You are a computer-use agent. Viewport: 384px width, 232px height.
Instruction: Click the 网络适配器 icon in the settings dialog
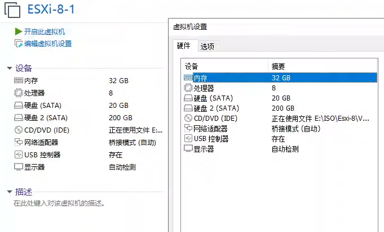point(188,128)
